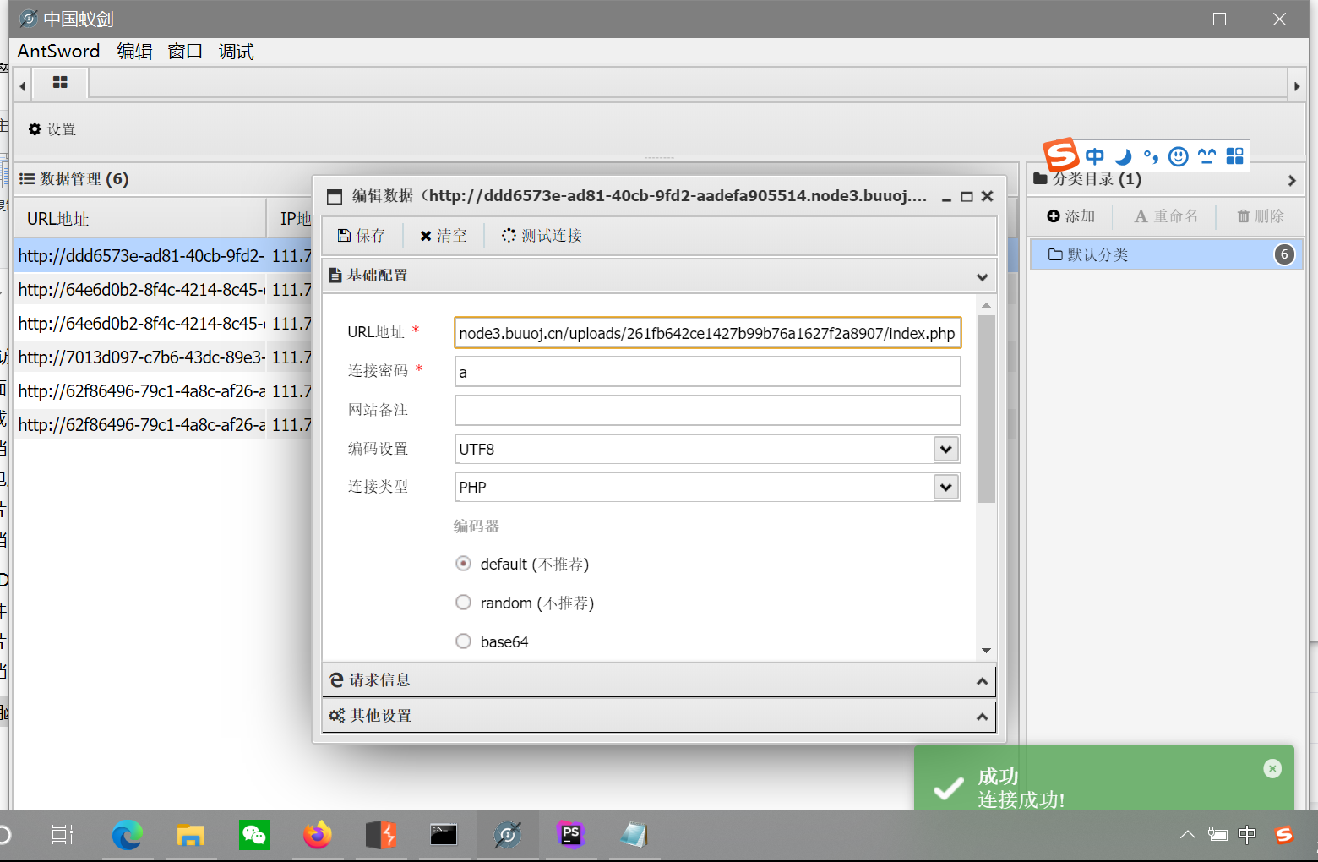Open the 调试 menu
This screenshot has height=862, width=1318.
pyautogui.click(x=235, y=52)
